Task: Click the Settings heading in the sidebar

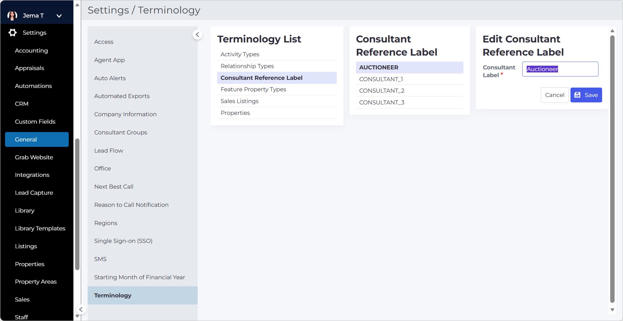Action: coord(34,33)
